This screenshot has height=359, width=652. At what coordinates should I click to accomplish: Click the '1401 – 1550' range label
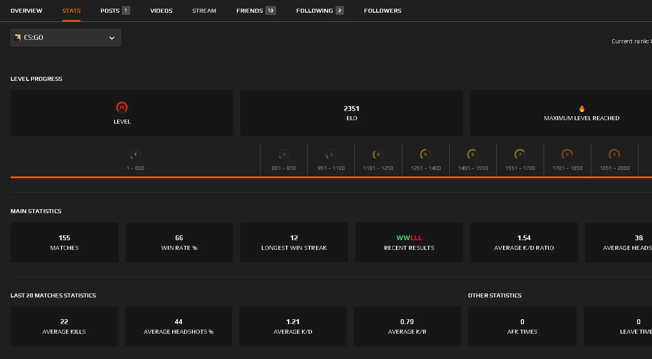click(x=472, y=168)
